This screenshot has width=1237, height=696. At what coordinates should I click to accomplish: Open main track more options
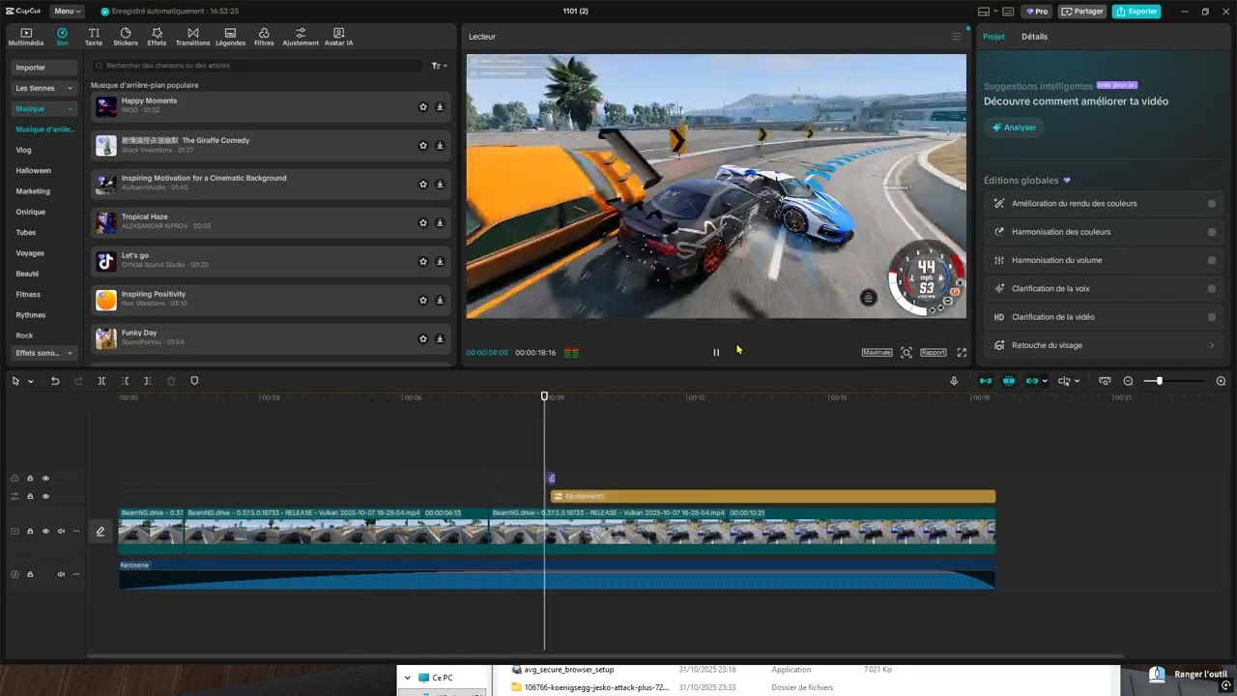coord(76,531)
